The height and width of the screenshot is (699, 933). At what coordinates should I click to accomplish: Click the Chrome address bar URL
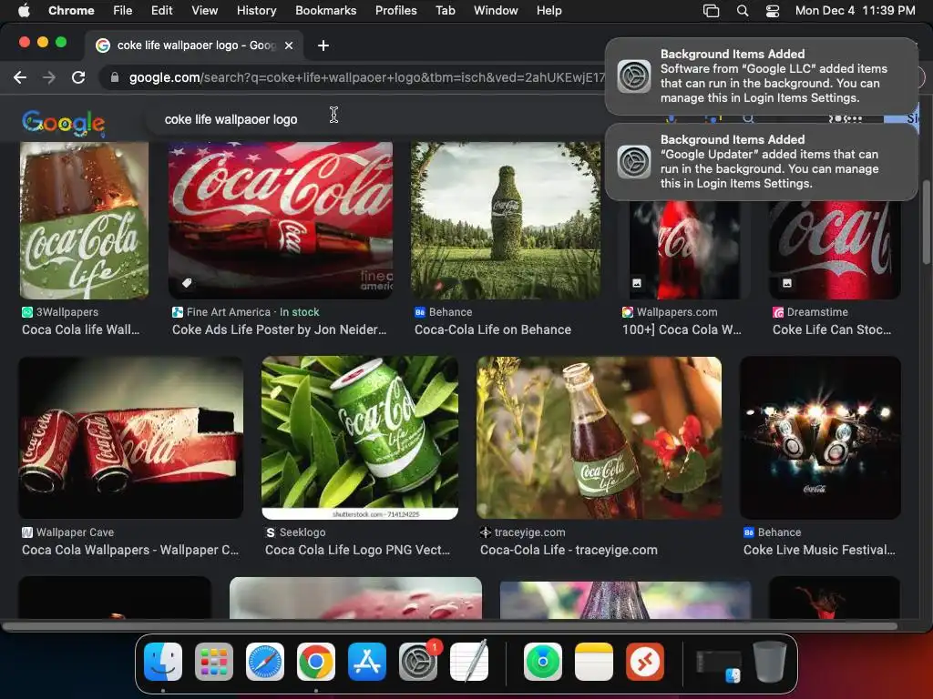(x=366, y=77)
